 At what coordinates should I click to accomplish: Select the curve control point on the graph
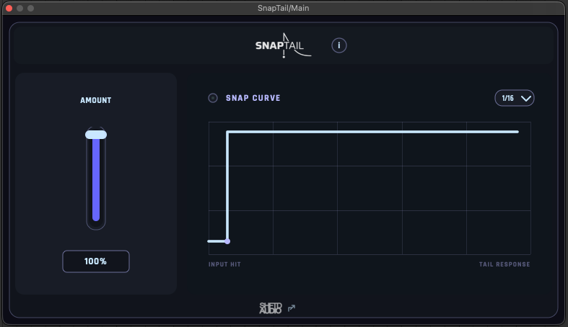click(x=227, y=241)
